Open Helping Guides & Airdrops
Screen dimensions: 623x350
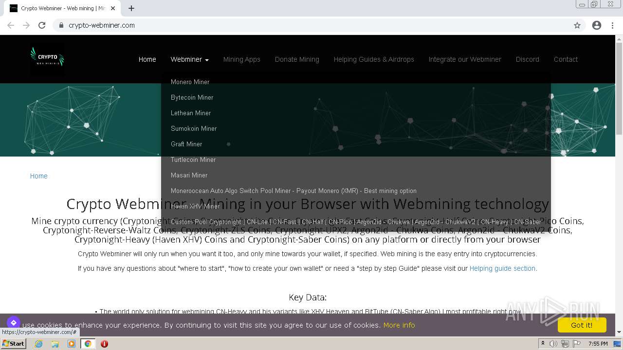tap(374, 59)
